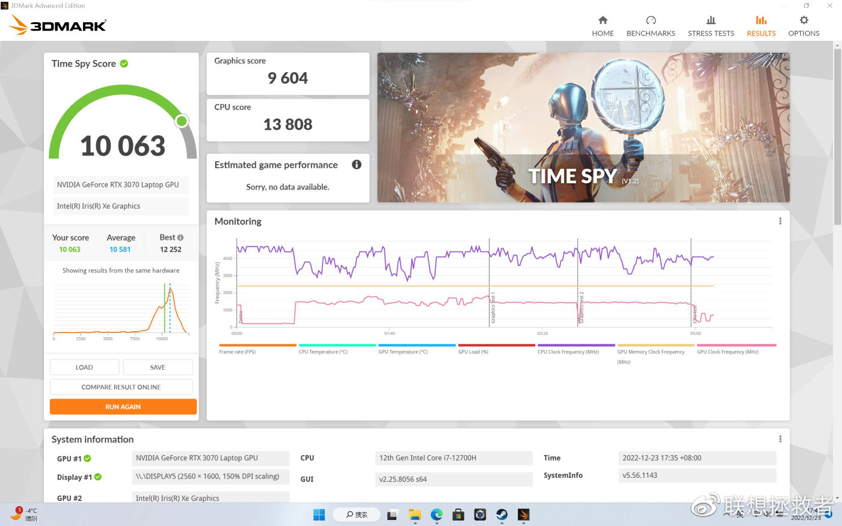Open Task View on the taskbar
Screen dimensions: 842x526
point(392,515)
